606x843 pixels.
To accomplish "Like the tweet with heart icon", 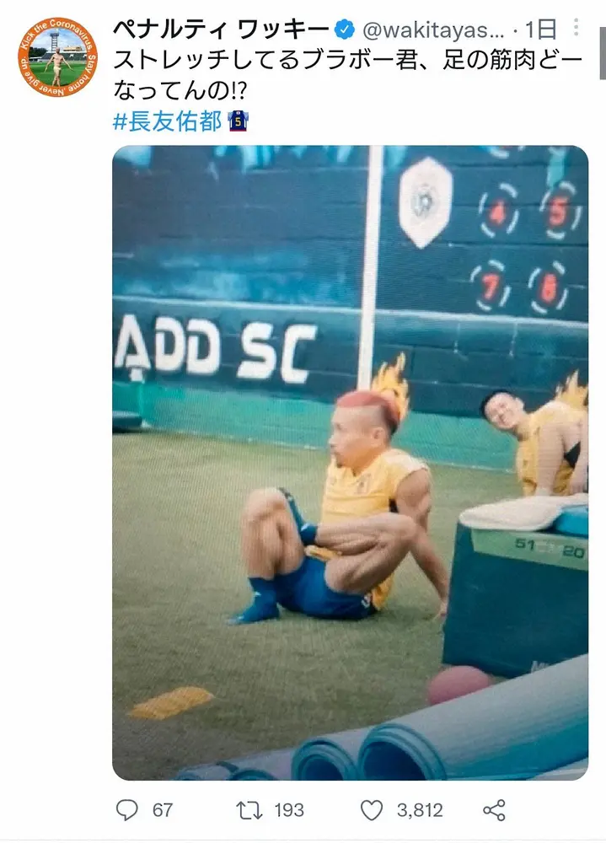I will click(372, 810).
